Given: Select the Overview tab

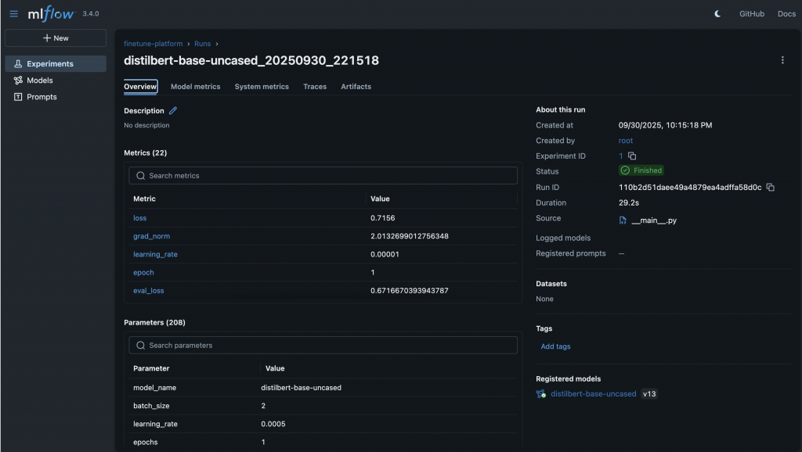Looking at the screenshot, I should [140, 86].
